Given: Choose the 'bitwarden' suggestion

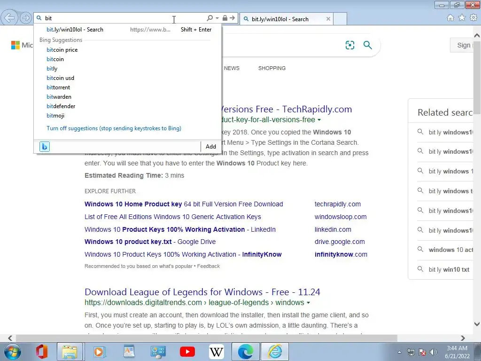Looking at the screenshot, I should coord(59,97).
